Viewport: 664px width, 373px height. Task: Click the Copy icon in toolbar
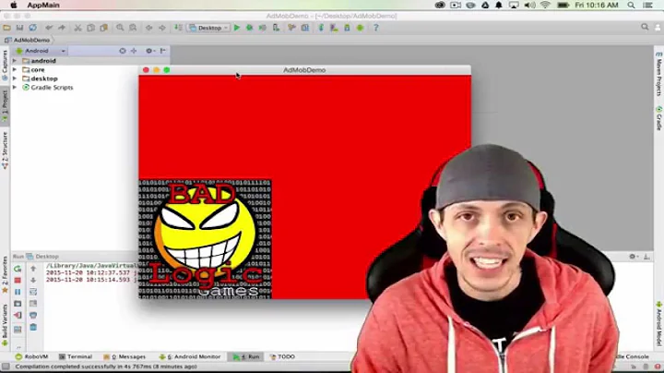[x=90, y=28]
